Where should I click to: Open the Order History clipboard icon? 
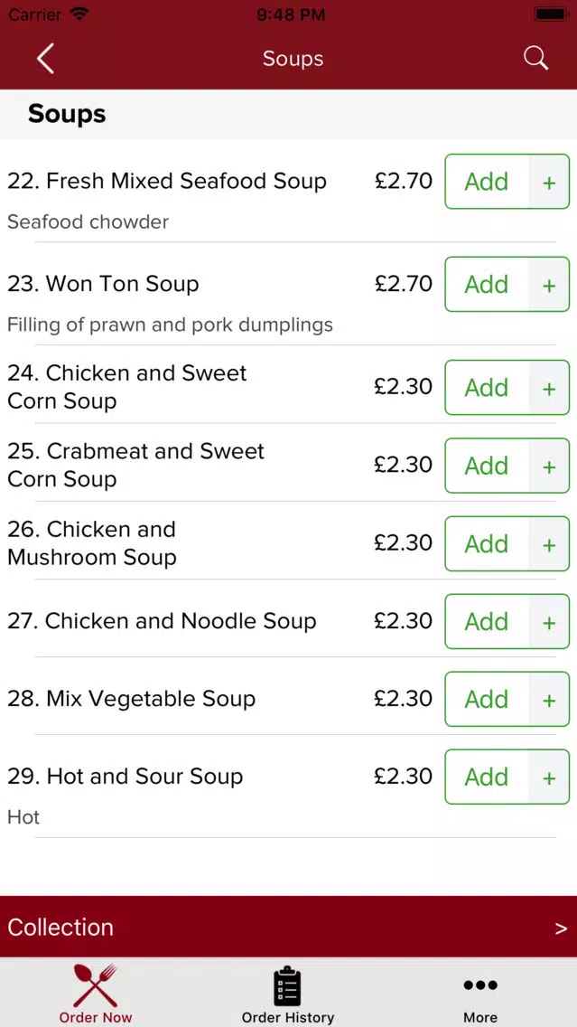pyautogui.click(x=287, y=985)
